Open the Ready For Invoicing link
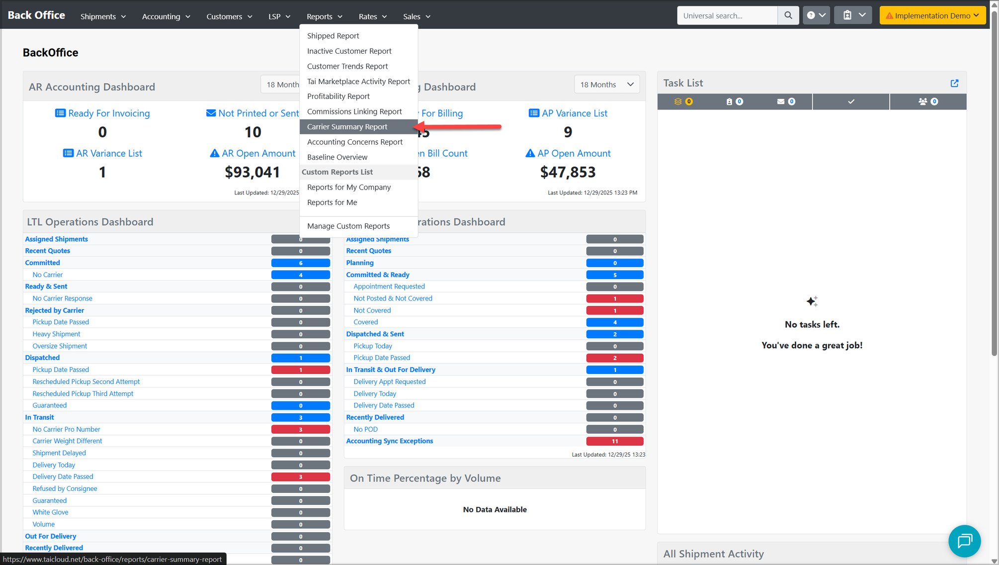999x565 pixels. [x=102, y=113]
